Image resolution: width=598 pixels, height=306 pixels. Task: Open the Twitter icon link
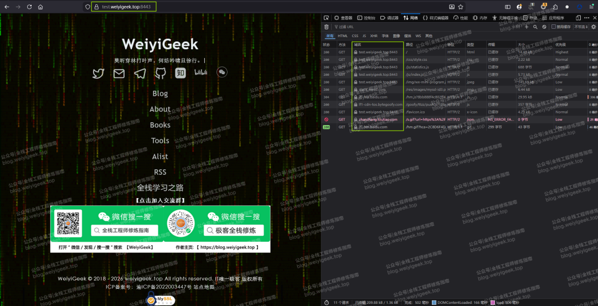[99, 73]
